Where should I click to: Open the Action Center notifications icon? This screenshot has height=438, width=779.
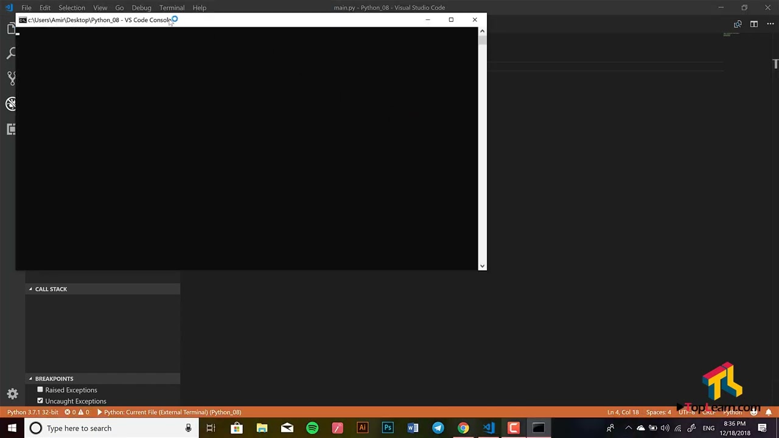pyautogui.click(x=763, y=428)
